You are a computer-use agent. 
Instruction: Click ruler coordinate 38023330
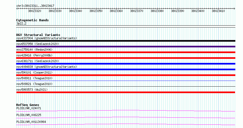(55, 11)
